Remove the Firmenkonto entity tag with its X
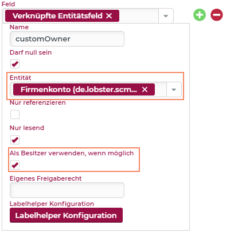 145,89
